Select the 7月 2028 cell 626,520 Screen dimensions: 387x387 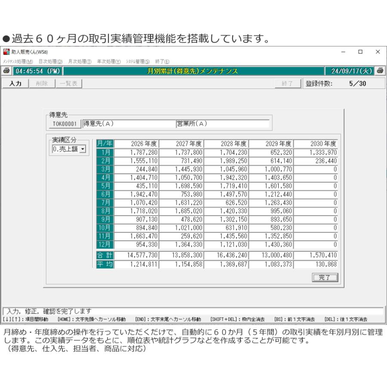226,203
